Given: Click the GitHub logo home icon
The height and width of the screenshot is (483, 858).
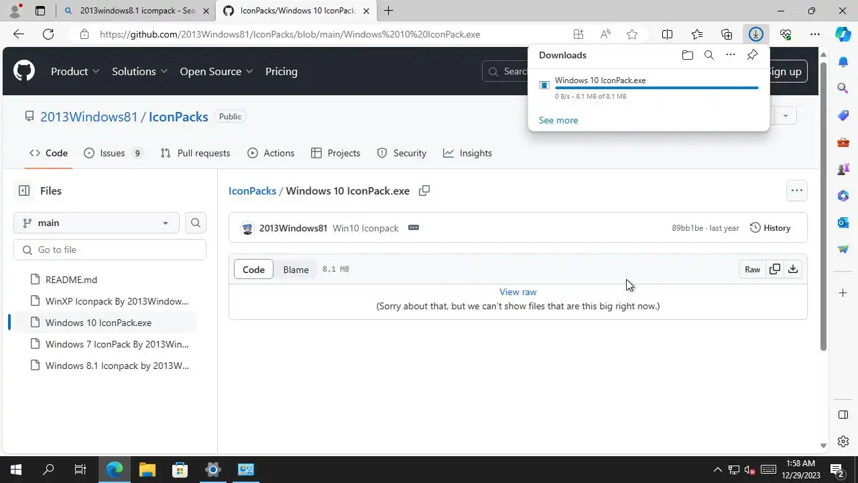Looking at the screenshot, I should pyautogui.click(x=24, y=71).
